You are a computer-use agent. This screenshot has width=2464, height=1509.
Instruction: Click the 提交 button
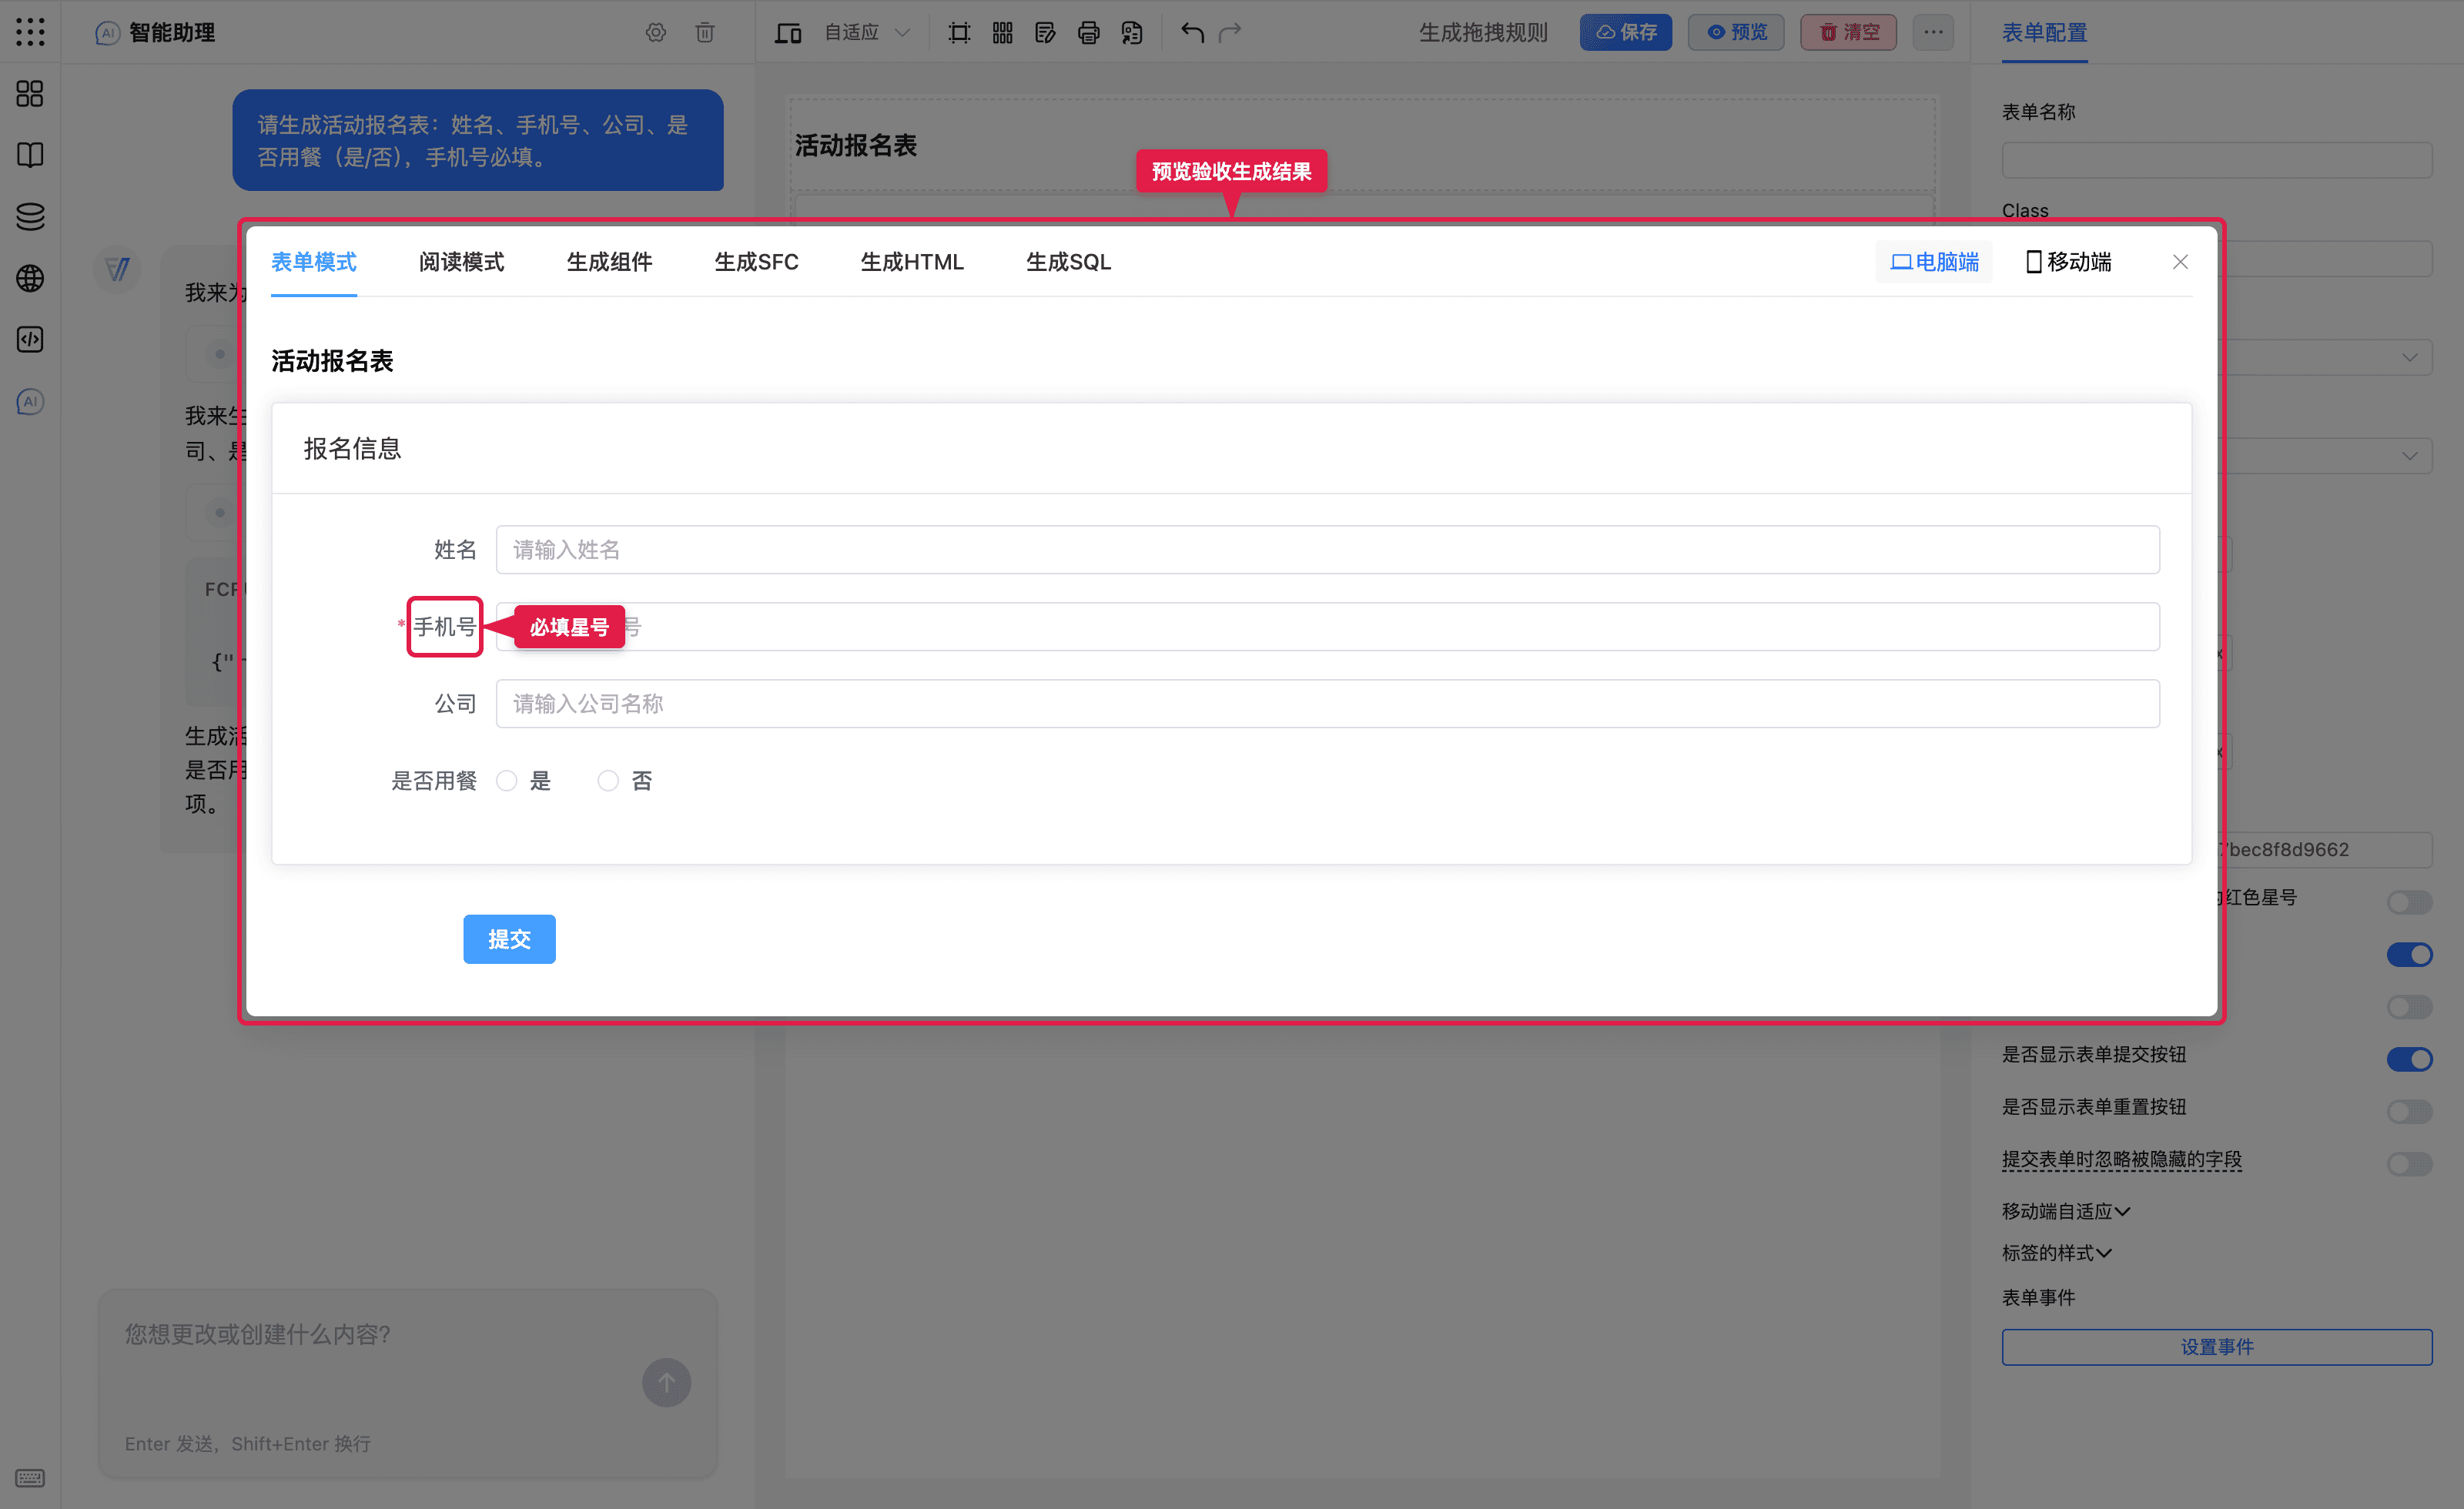click(x=509, y=939)
